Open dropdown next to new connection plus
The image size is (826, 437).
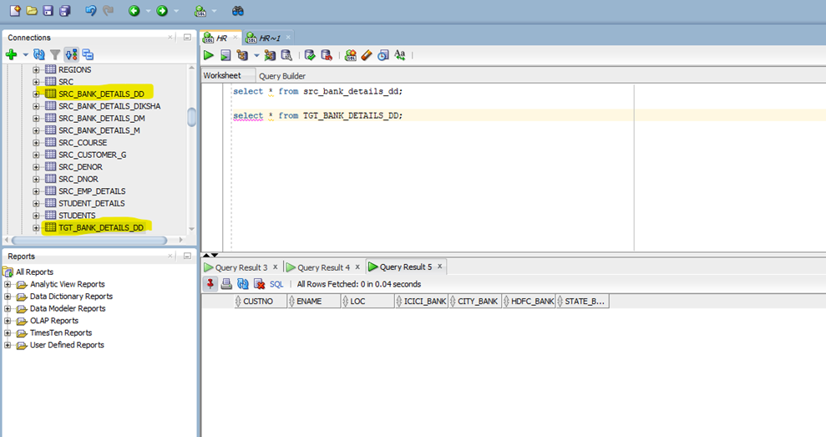(x=25, y=55)
